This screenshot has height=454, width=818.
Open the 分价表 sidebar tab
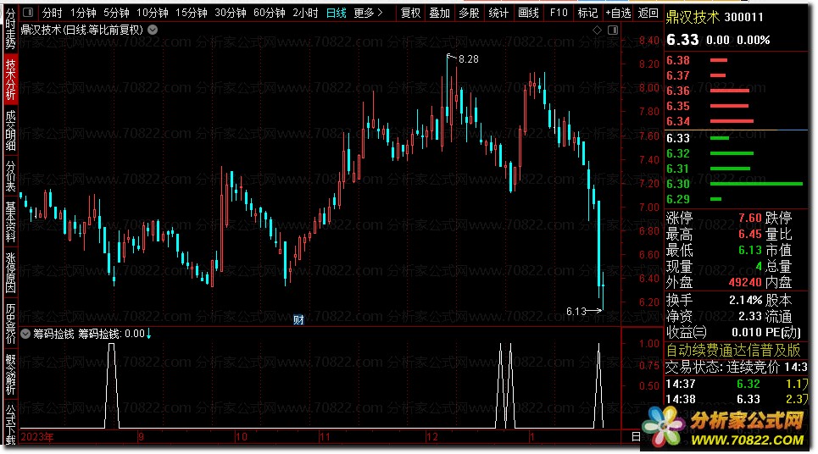[10, 175]
